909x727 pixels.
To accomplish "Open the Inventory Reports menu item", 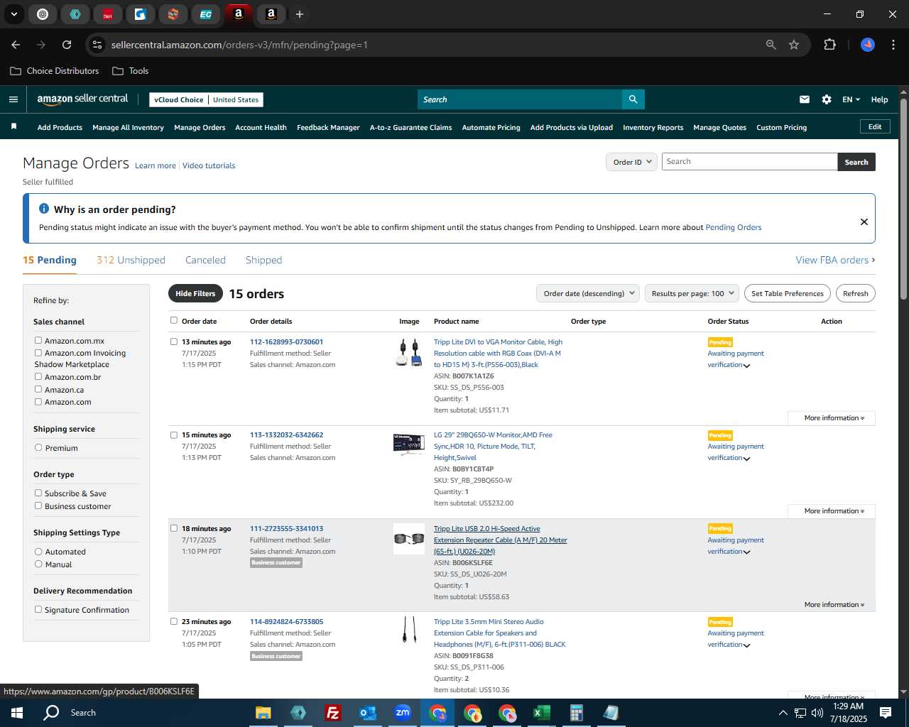I will tap(653, 128).
